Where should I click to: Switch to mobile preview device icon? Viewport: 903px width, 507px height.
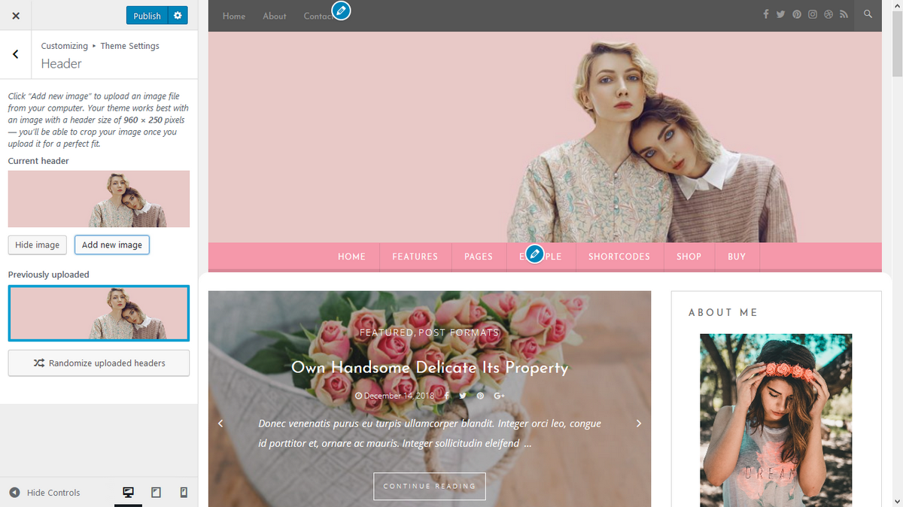click(x=184, y=492)
